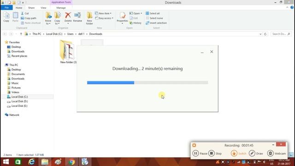Select Music under This PC
The width and height of the screenshot is (295, 166).
[13, 83]
